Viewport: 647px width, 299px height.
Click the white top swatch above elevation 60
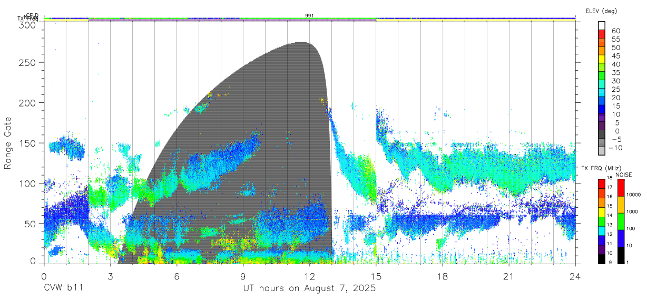point(602,25)
